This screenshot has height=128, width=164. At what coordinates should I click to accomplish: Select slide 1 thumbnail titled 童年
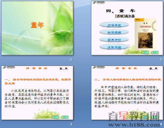pyautogui.click(x=37, y=28)
